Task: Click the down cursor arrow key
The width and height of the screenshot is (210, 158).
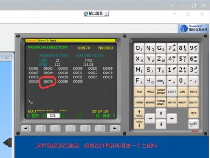Action: 161,124
